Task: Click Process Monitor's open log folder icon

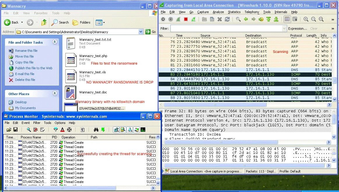Action: tap(9, 129)
